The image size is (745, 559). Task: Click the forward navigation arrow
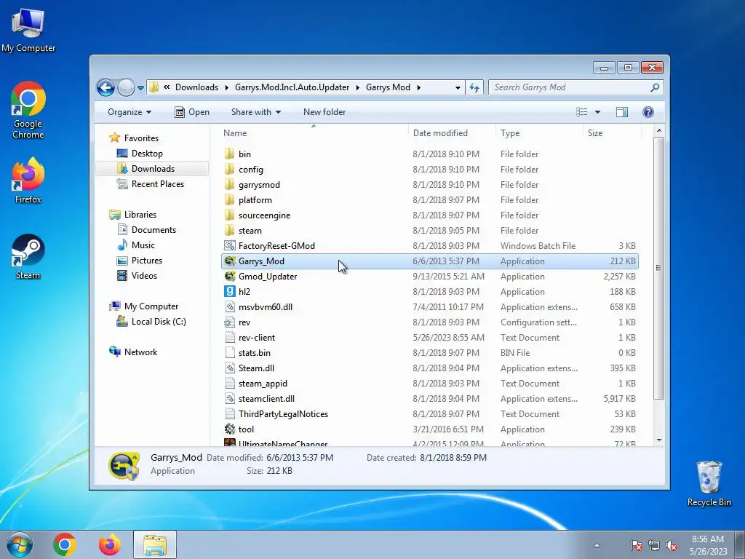(126, 87)
